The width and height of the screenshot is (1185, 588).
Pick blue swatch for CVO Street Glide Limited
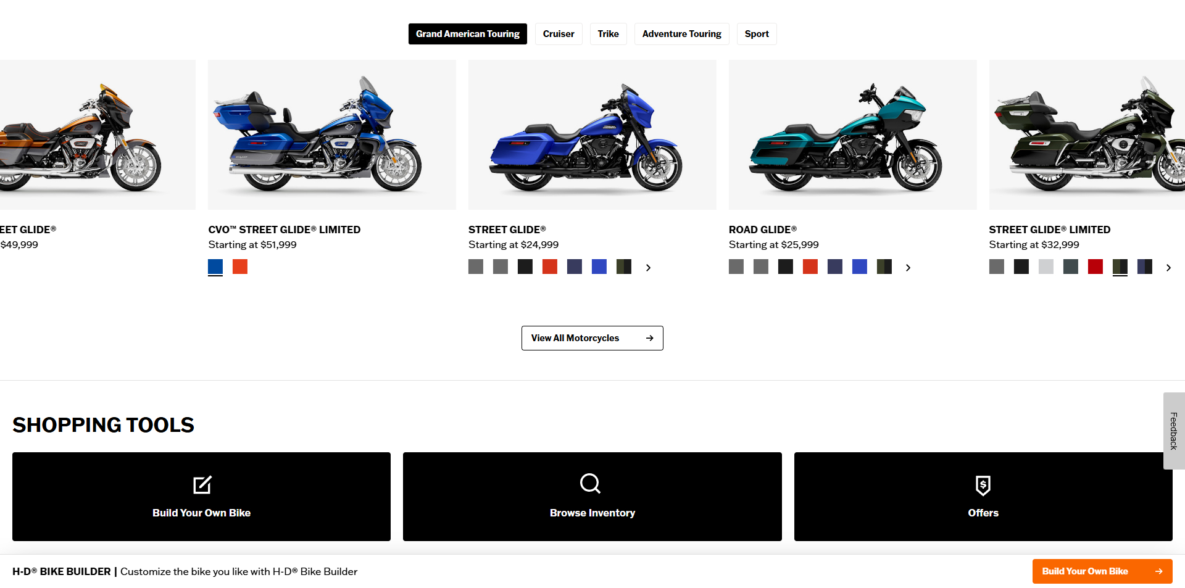click(215, 267)
